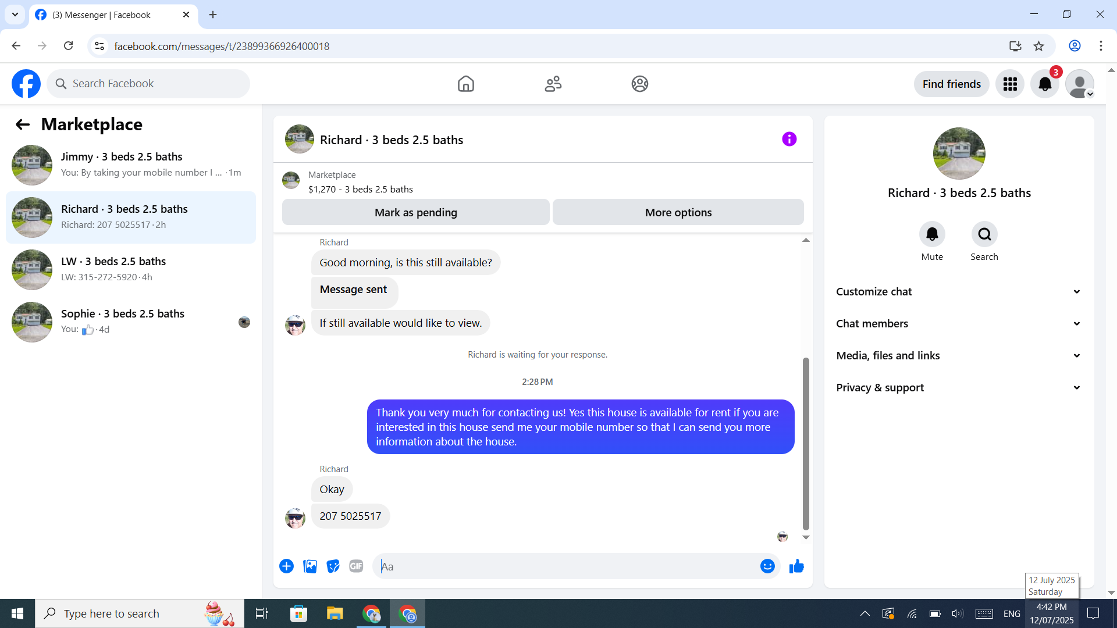Attach a photo file

click(x=310, y=566)
